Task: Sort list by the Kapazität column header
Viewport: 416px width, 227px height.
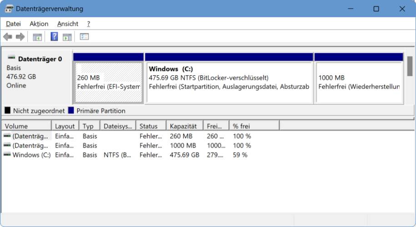Action: click(x=184, y=126)
